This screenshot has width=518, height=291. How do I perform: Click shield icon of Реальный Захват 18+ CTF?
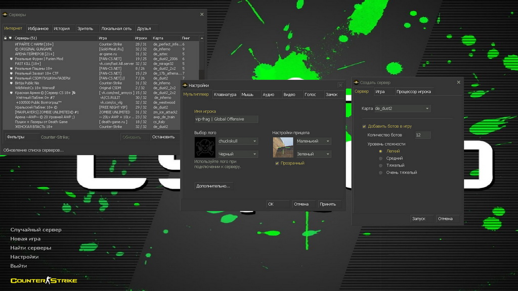[x=11, y=73]
